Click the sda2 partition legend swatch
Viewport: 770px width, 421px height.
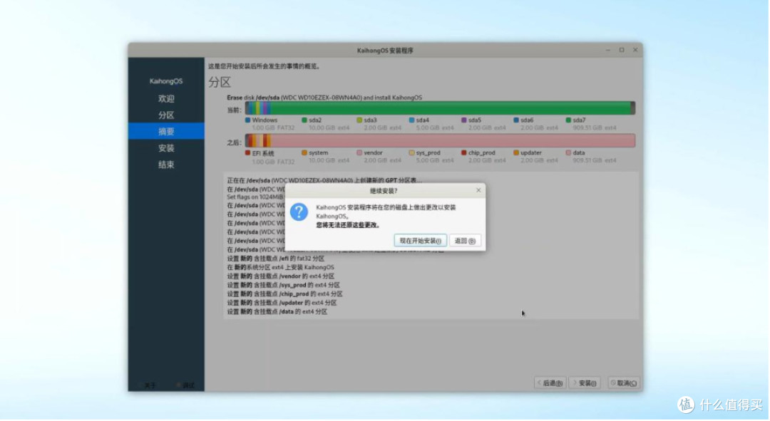point(304,120)
